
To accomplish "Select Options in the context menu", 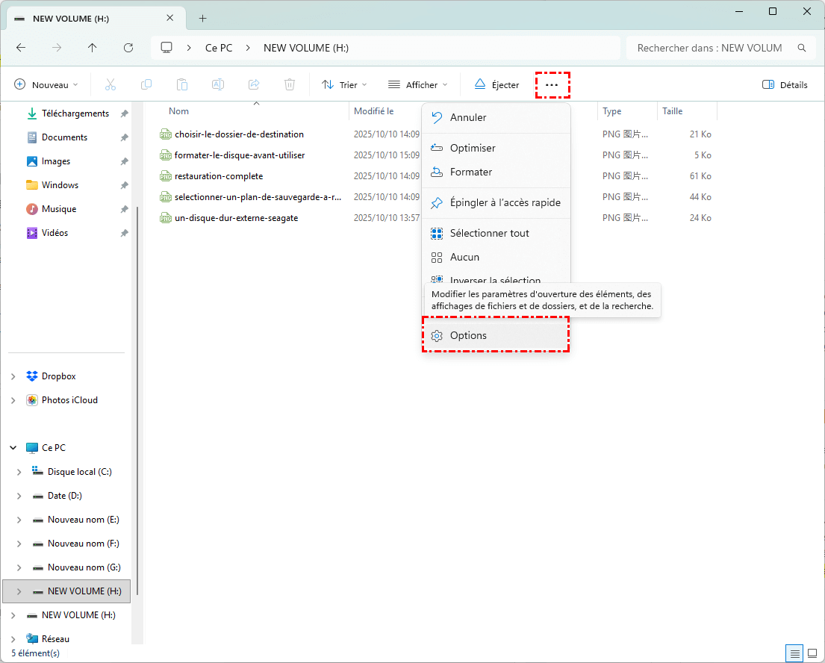I will click(x=468, y=336).
